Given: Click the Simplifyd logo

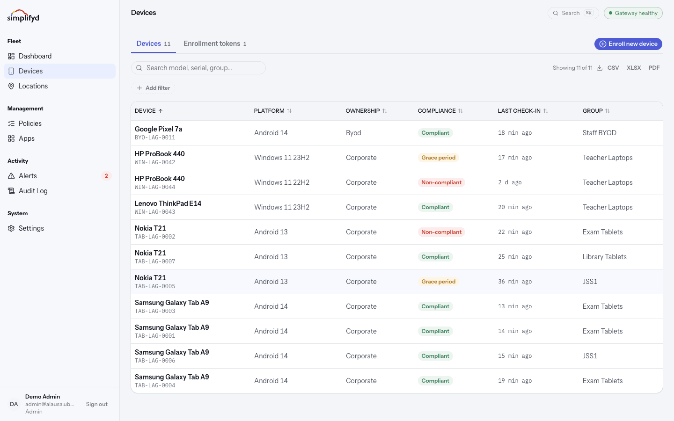Looking at the screenshot, I should [23, 16].
